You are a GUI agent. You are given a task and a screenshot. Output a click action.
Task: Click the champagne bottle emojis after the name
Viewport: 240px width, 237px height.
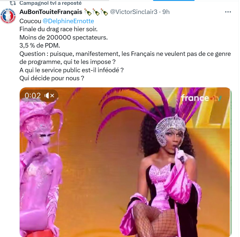(x=96, y=12)
